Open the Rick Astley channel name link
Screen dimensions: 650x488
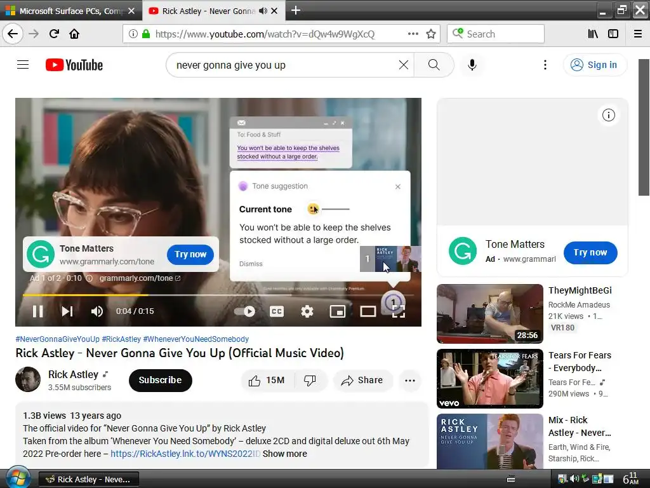click(x=73, y=374)
